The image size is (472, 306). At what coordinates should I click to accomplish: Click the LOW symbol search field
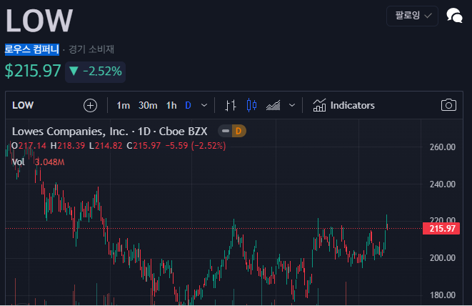[x=23, y=106]
